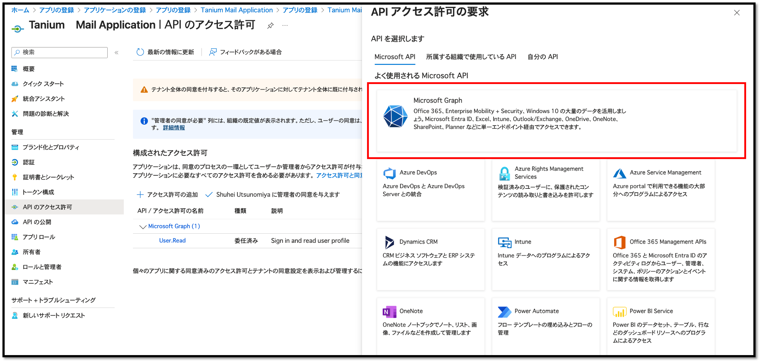Close the API アクセス許可の要求 panel
761x362 pixels.
[x=737, y=13]
